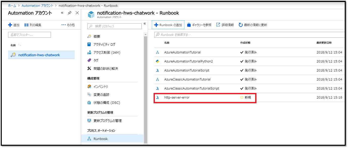Select notification-hws-chatwork account row

coord(41,55)
